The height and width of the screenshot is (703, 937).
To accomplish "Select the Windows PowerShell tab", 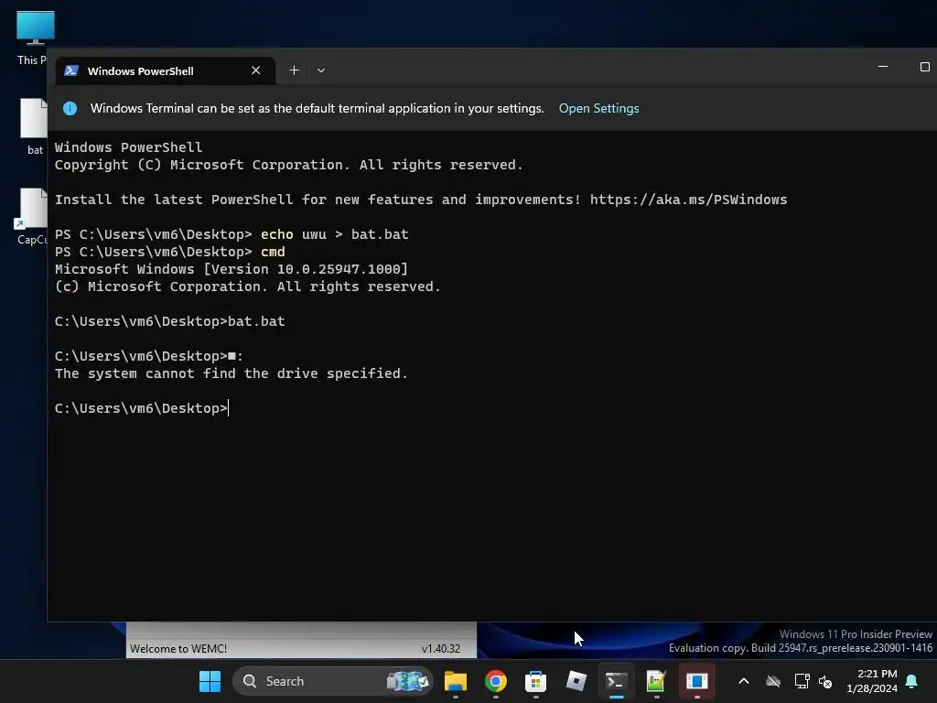I will coord(166,71).
